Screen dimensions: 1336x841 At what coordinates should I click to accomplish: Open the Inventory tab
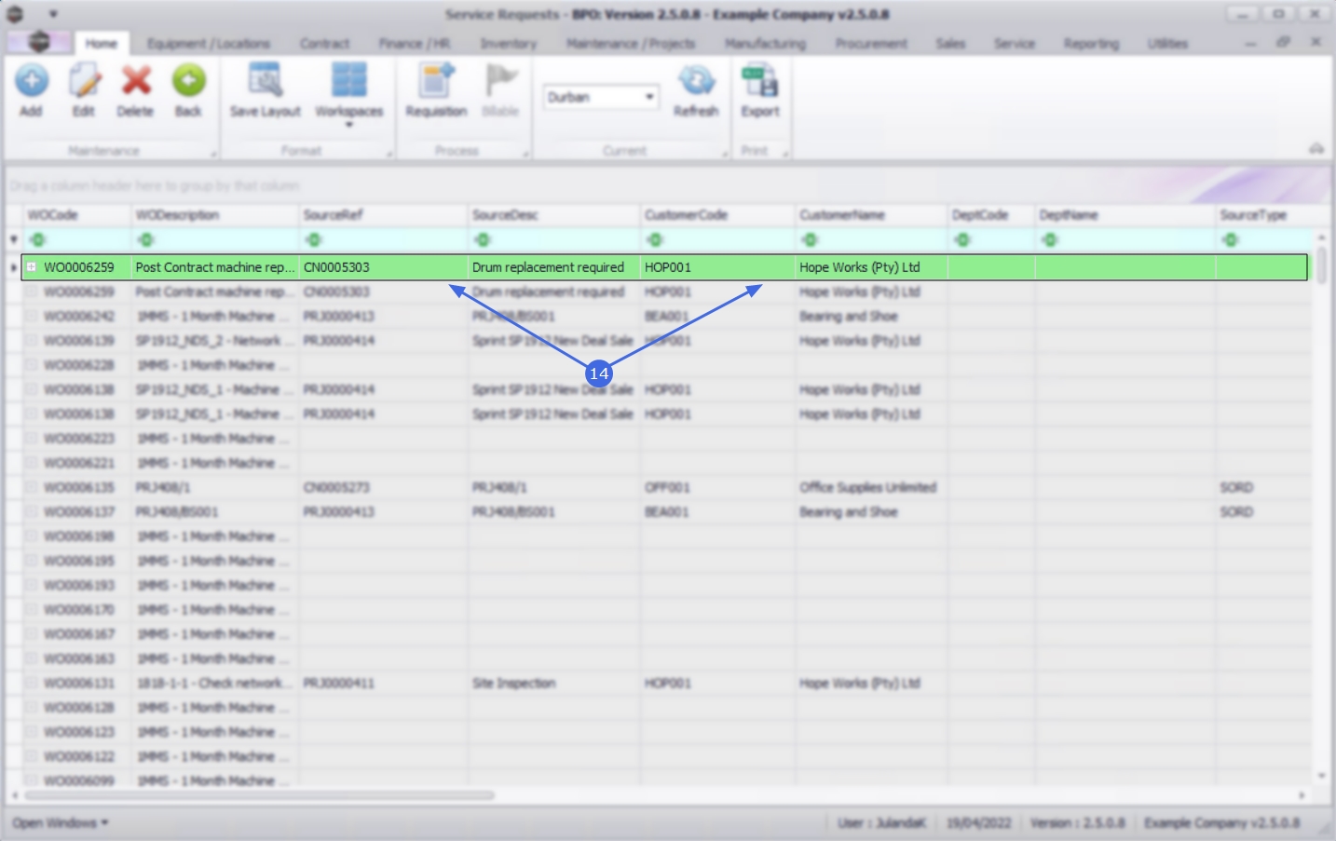pos(509,44)
